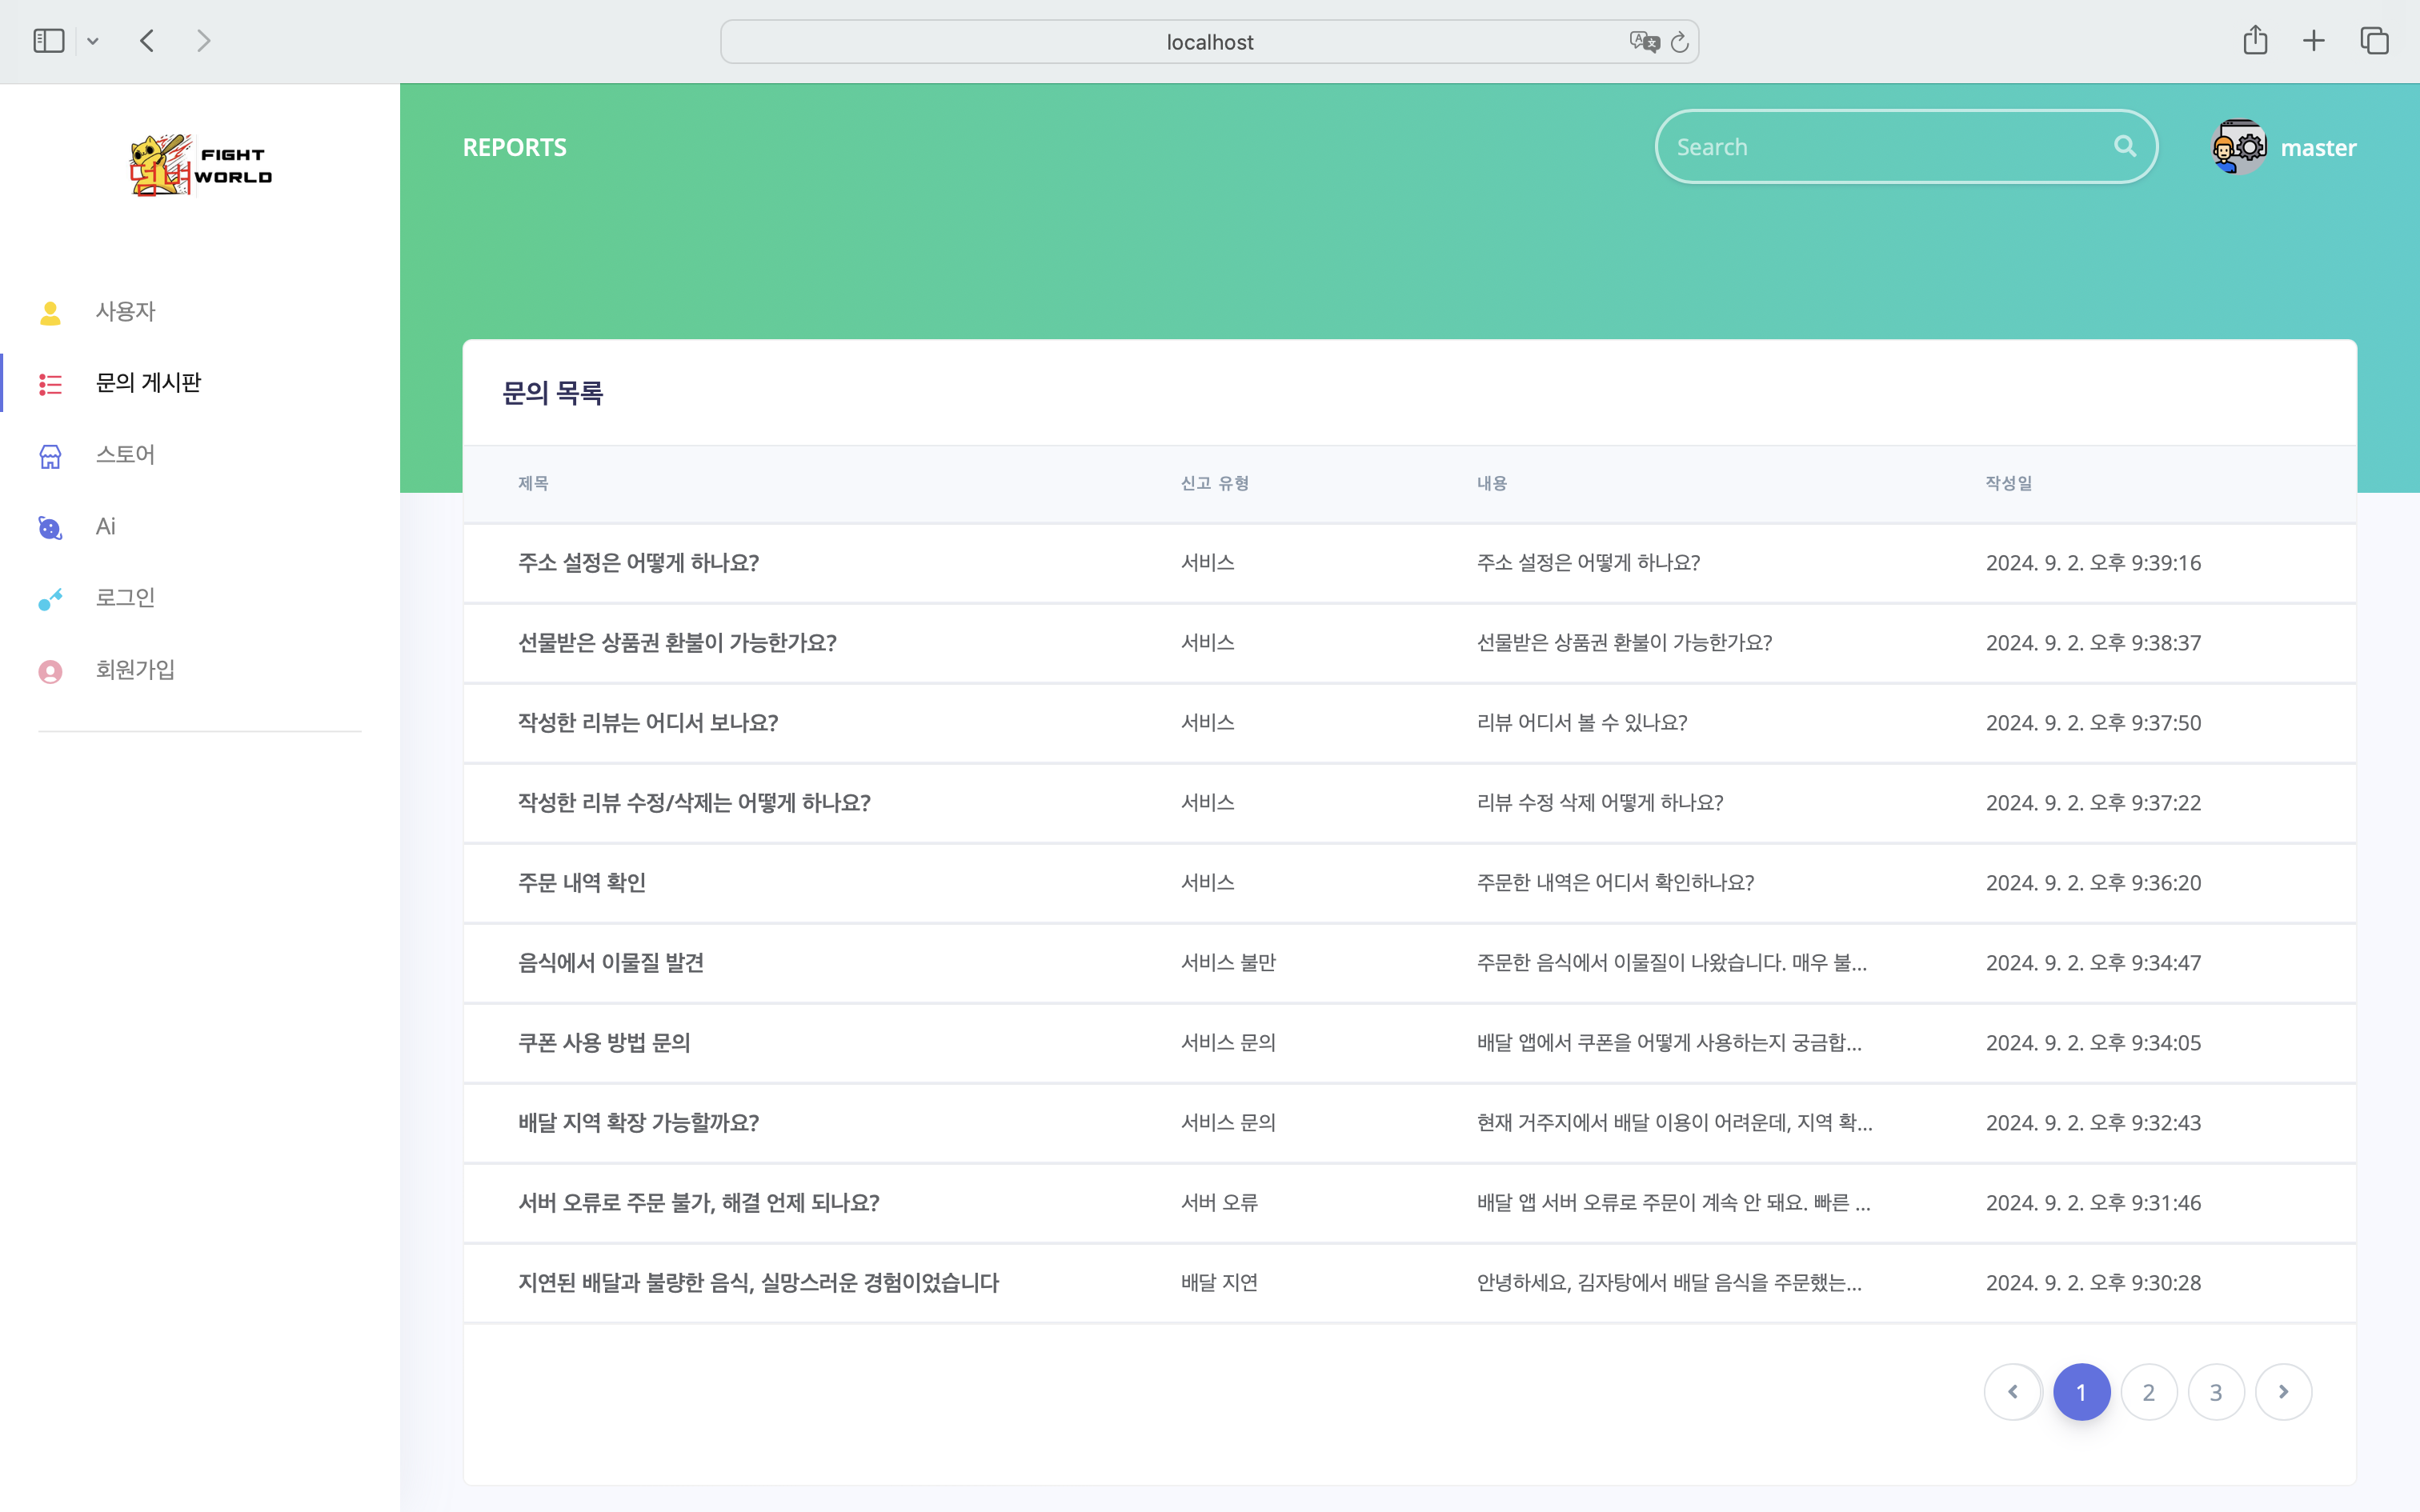Go to previous page with left chevron
This screenshot has height=1512, width=2420.
coord(2012,1391)
